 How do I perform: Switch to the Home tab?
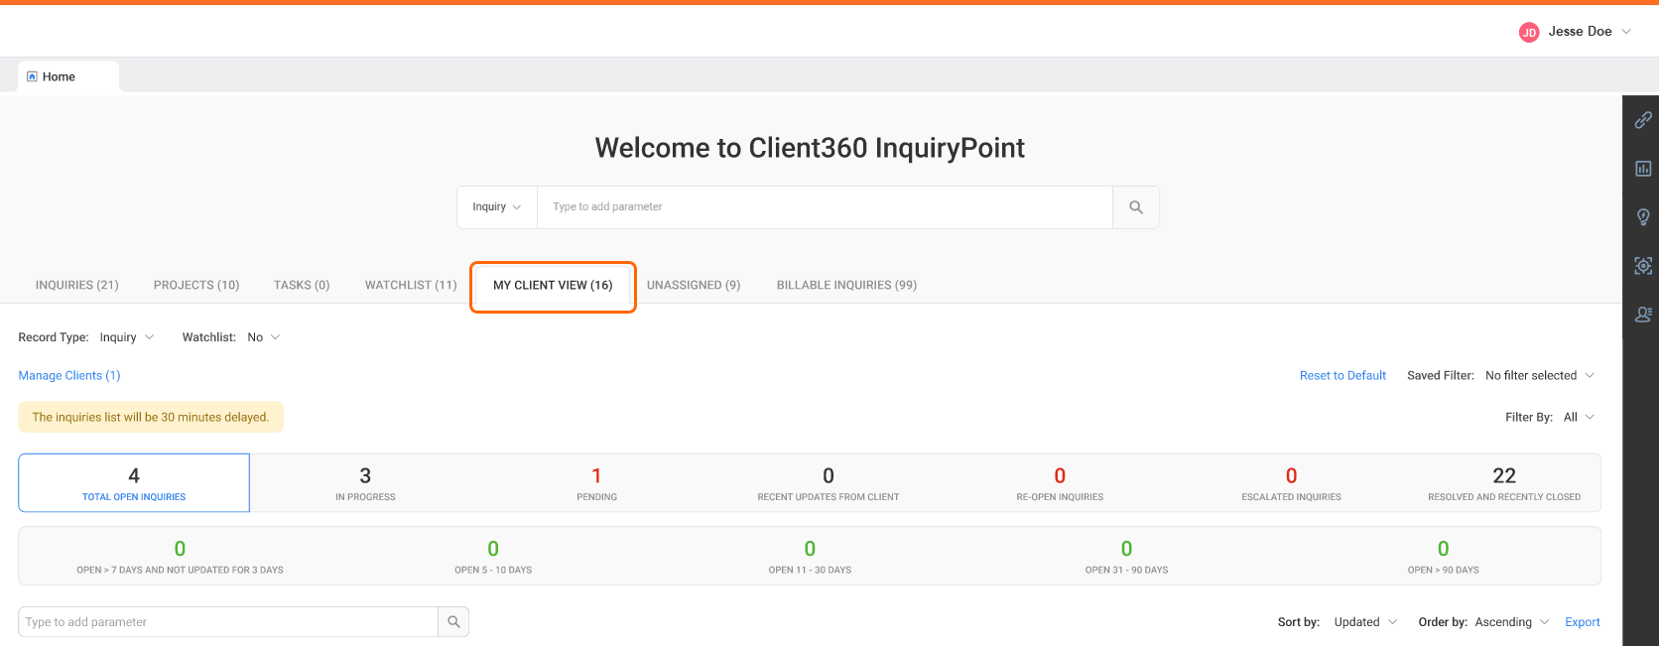68,76
